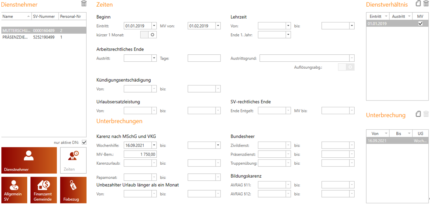Viewport: 430px width, 206px height.
Task: Open the Finanzamt Gemeinde tile
Action: pos(44,190)
